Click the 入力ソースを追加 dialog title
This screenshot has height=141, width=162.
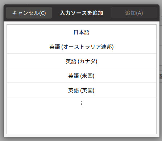[82, 13]
